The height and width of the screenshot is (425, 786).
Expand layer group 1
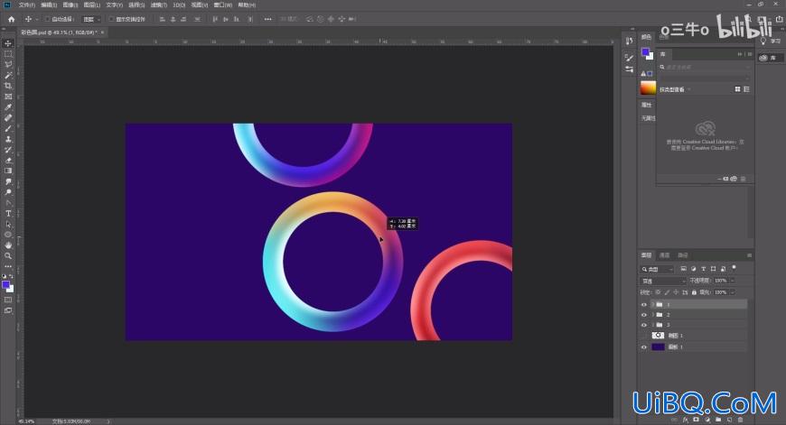(653, 304)
